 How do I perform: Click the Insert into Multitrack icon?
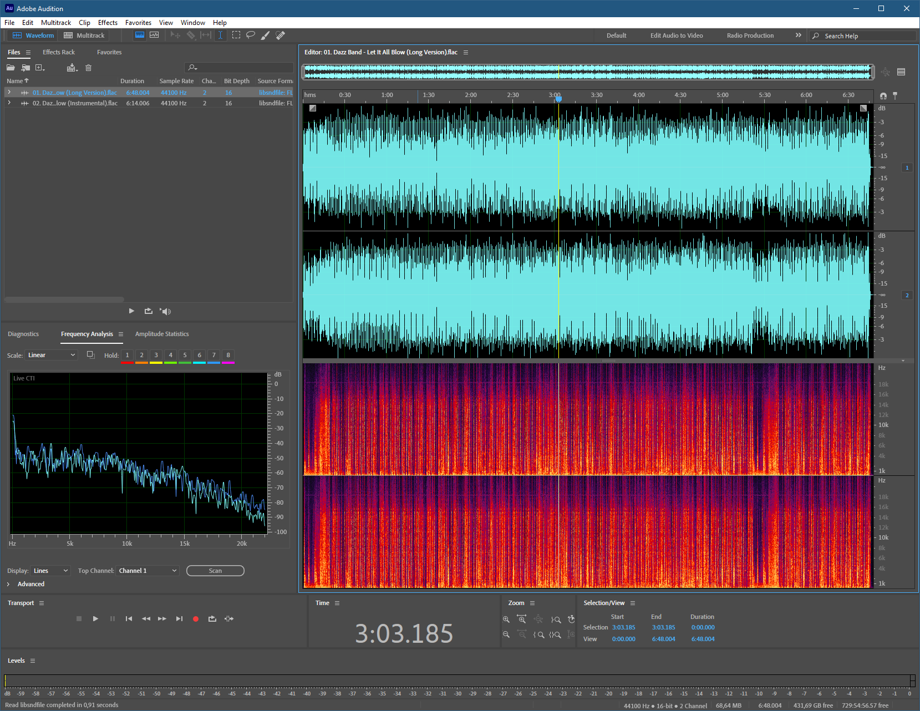click(x=72, y=68)
